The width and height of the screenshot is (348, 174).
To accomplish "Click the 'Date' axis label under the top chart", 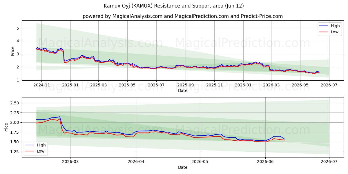I will [x=183, y=90].
